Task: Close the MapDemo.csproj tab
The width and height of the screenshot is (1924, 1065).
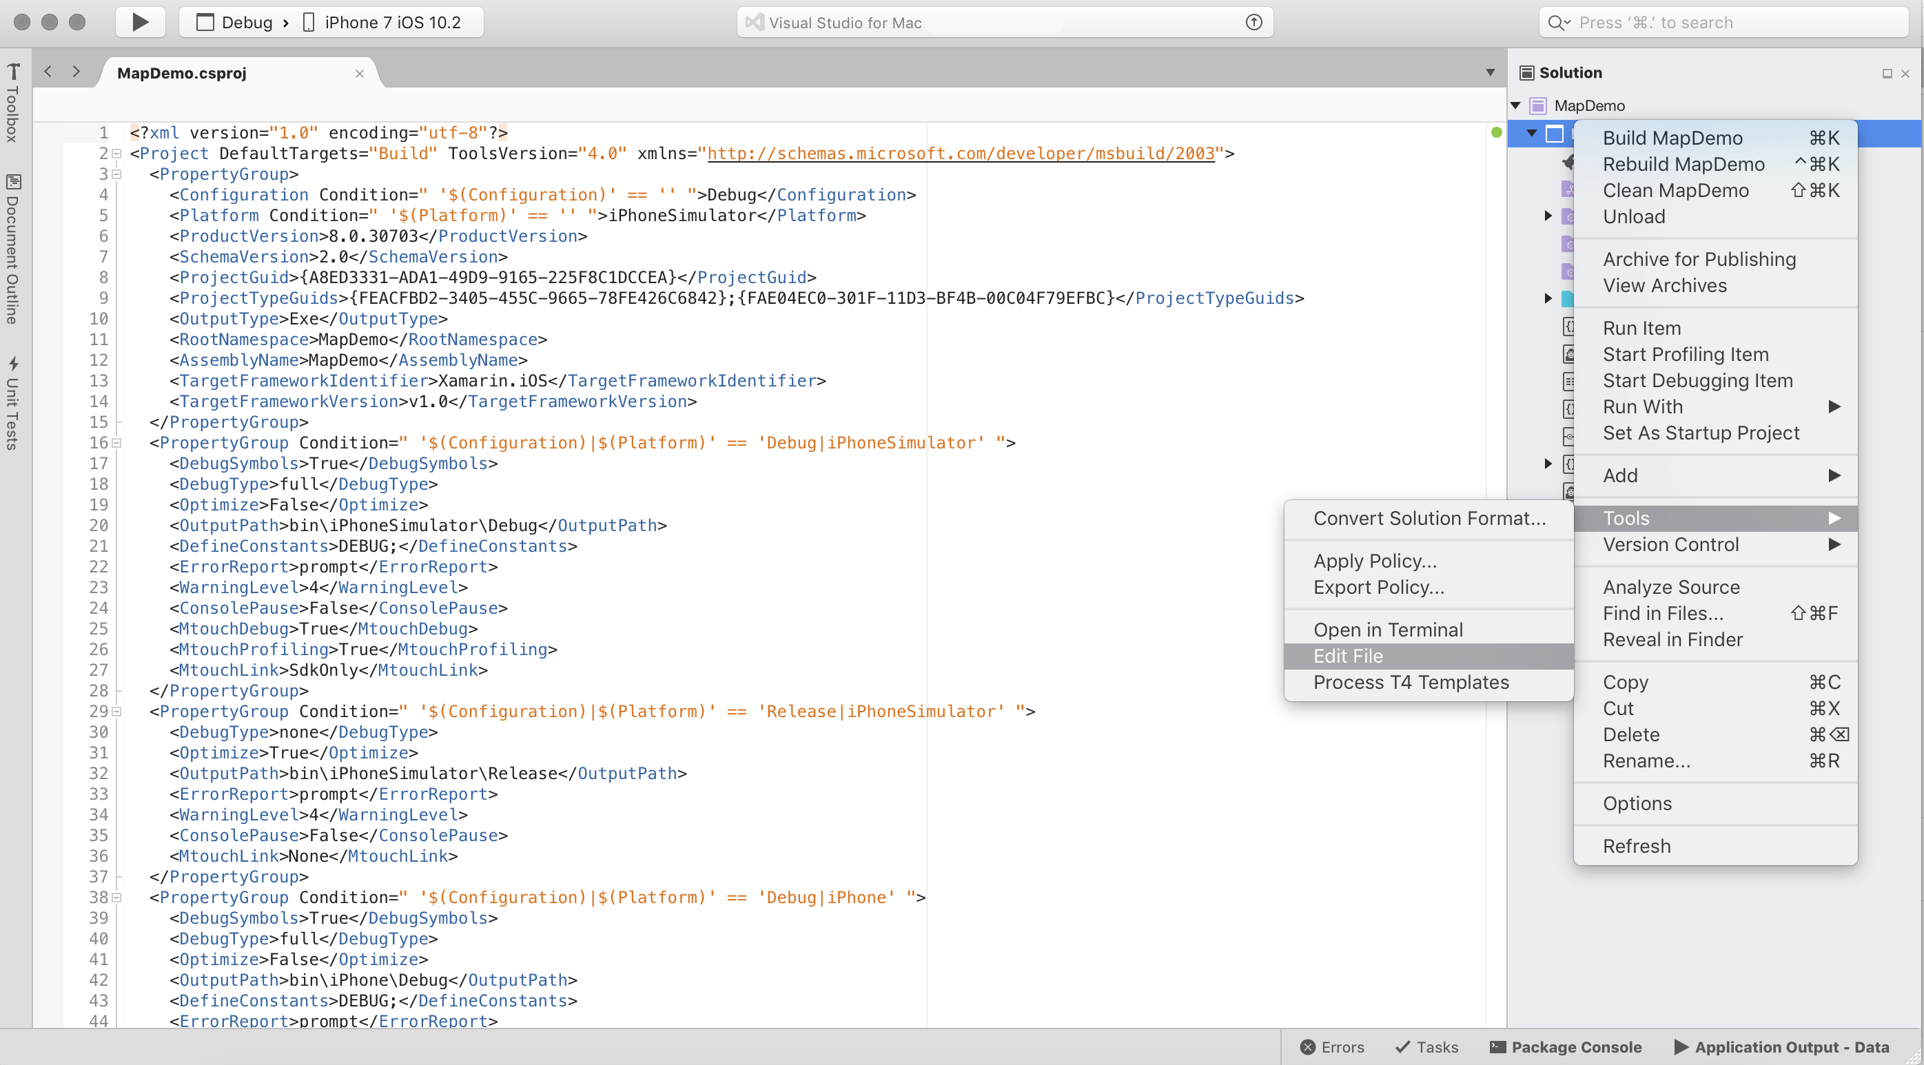Action: click(359, 73)
